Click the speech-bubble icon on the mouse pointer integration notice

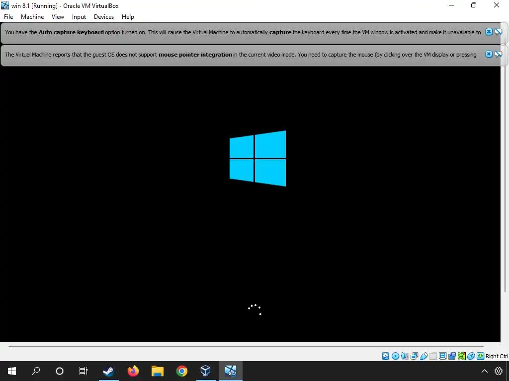pos(498,54)
